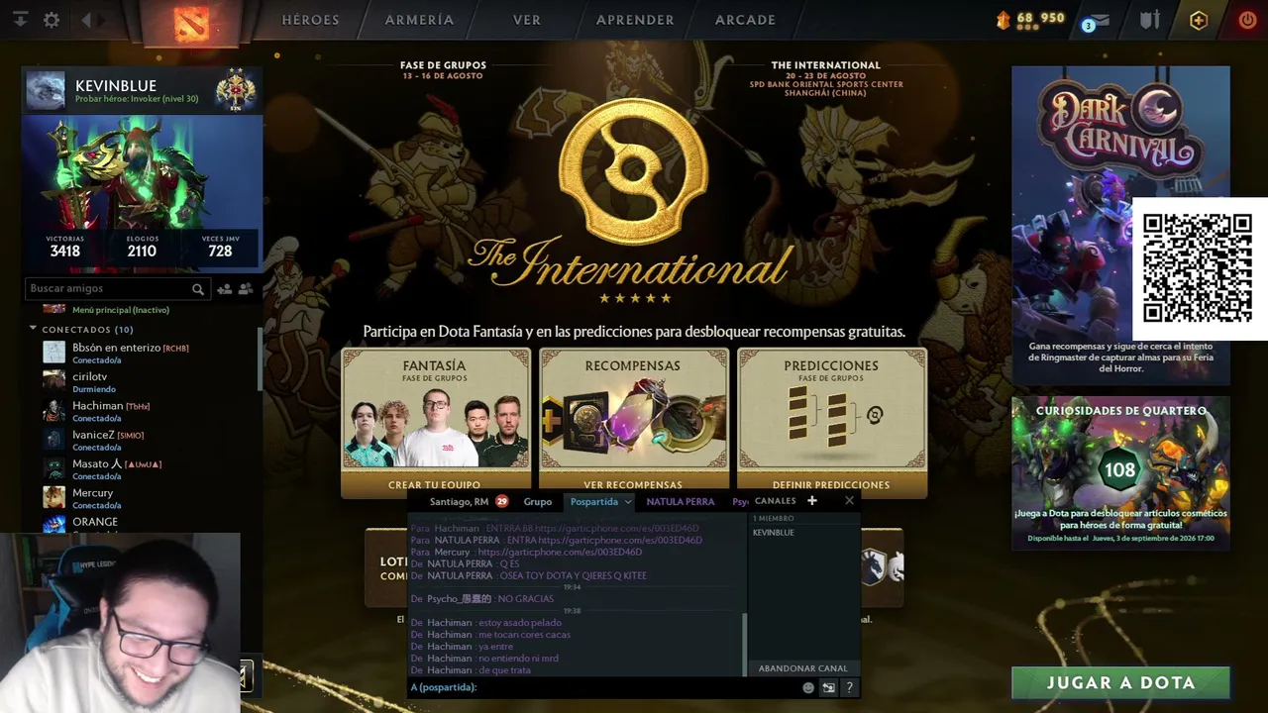Click IvaniceZ's avatar in friends list
Image resolution: width=1268 pixels, height=713 pixels.
pos(54,440)
